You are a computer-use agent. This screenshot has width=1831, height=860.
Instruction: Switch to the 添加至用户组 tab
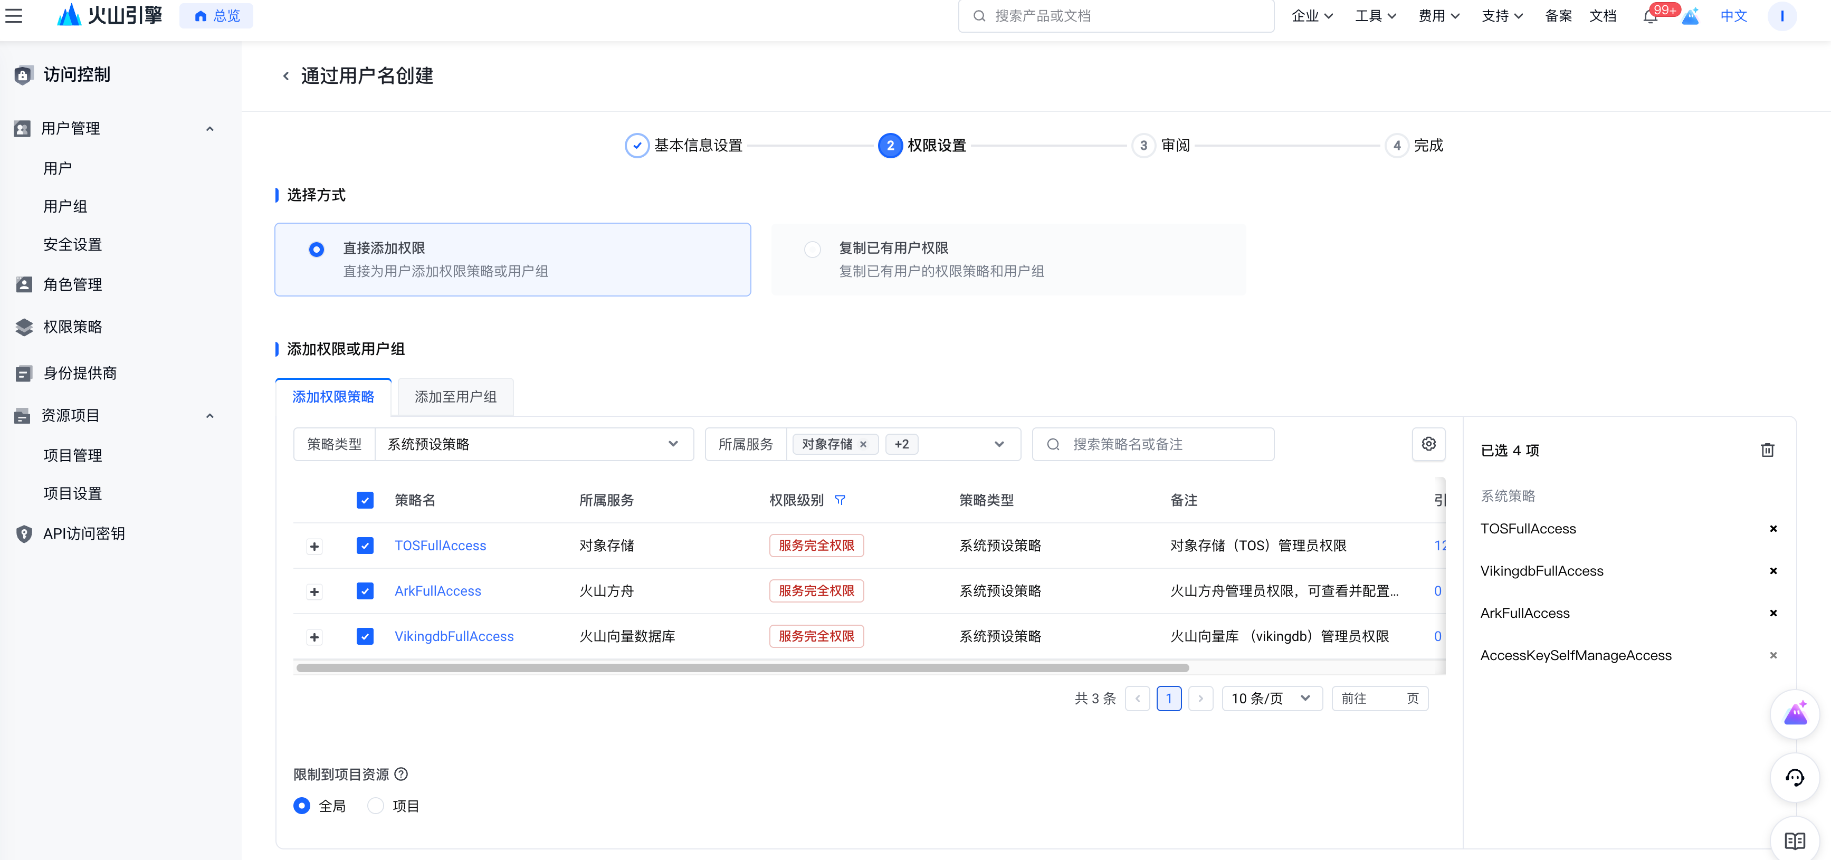coord(455,397)
